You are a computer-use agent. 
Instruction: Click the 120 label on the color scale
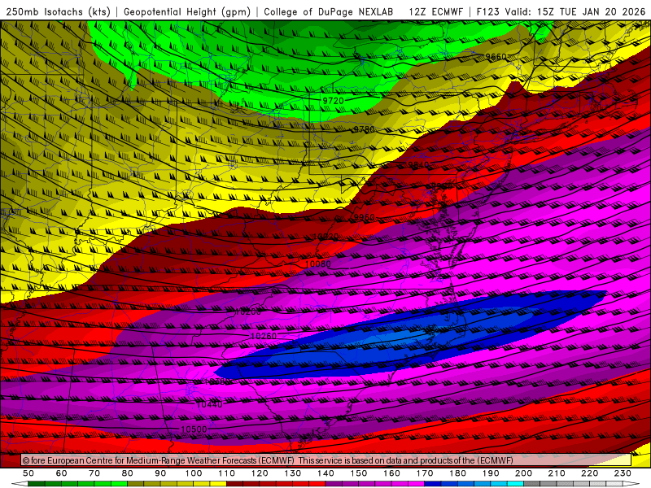tap(260, 473)
